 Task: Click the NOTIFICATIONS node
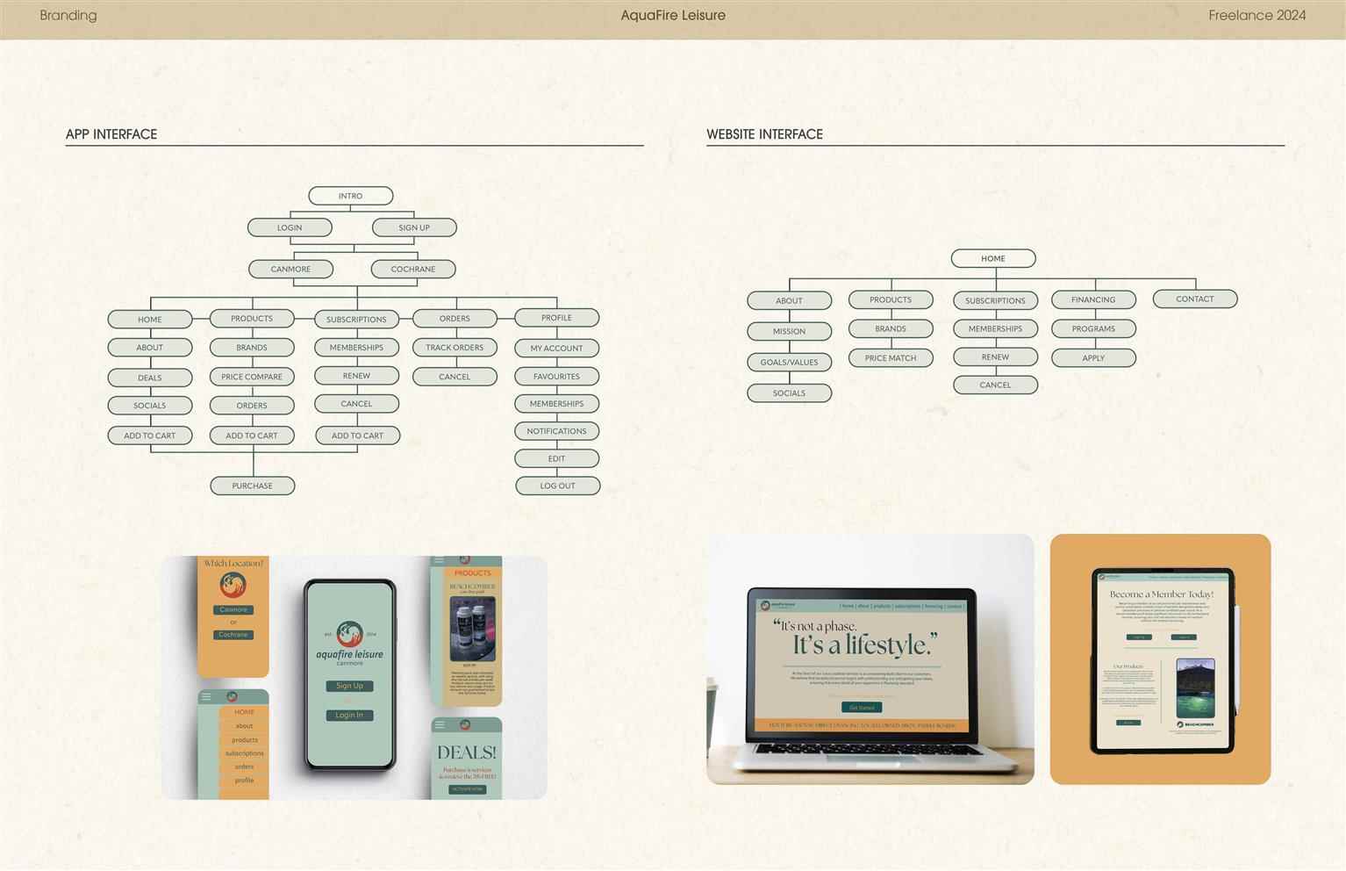point(556,431)
